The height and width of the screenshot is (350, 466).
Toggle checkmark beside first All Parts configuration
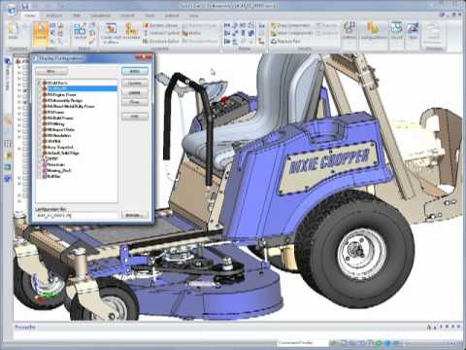click(40, 83)
